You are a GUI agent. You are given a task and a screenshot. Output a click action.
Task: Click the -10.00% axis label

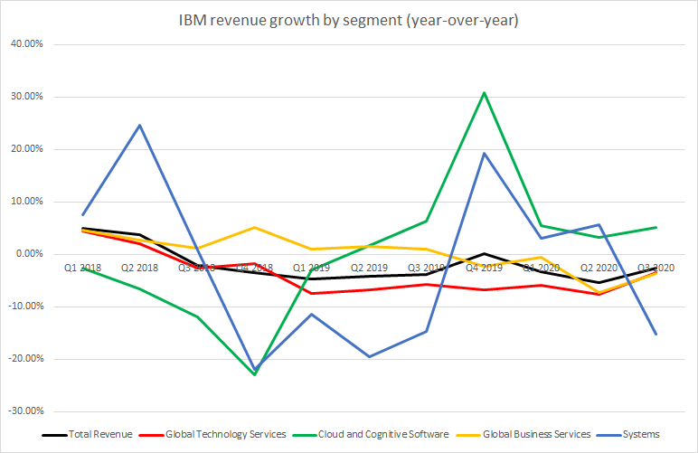[x=25, y=307]
